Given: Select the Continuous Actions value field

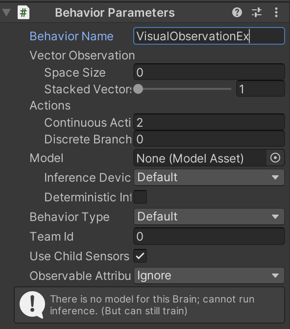Looking at the screenshot, I should click(209, 122).
